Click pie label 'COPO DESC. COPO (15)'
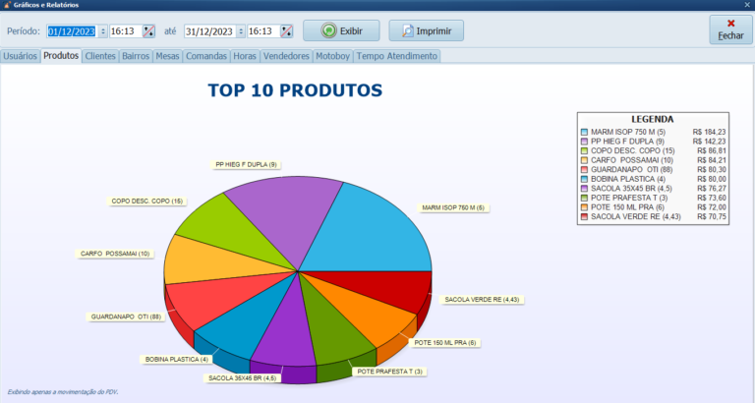This screenshot has height=403, width=755. (x=147, y=201)
